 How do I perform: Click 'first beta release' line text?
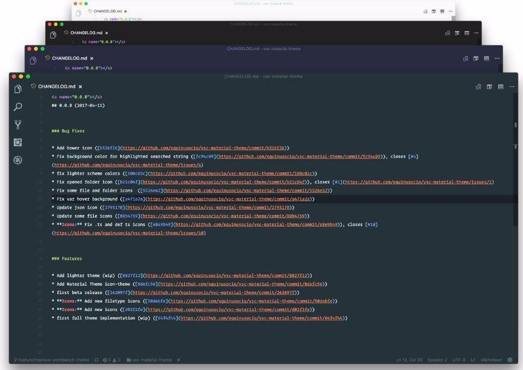[79, 292]
